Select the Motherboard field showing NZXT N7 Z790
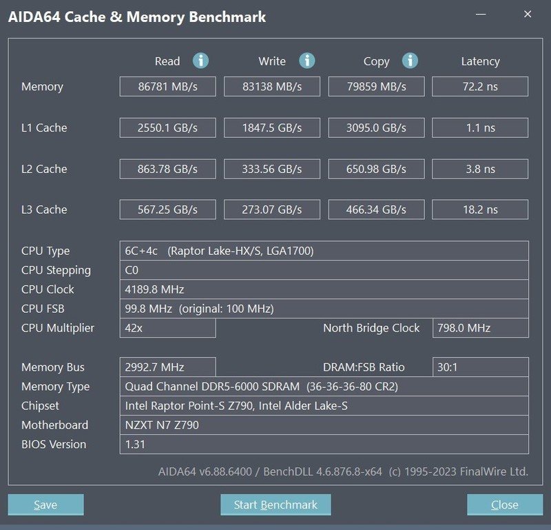 tap(275, 425)
